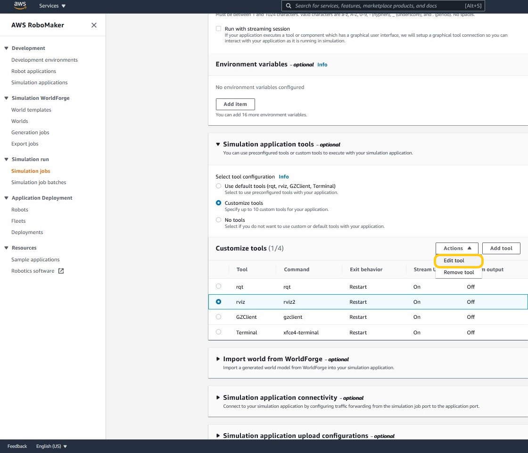Go to Simulation applications
Screen dimensions: 528x453
tap(40, 82)
